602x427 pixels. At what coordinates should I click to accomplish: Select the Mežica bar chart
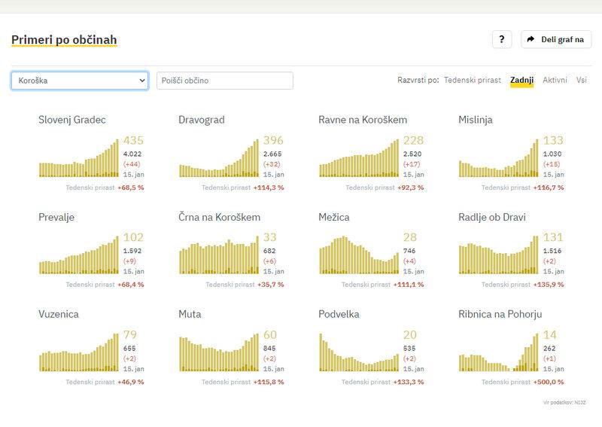pyautogui.click(x=358, y=256)
